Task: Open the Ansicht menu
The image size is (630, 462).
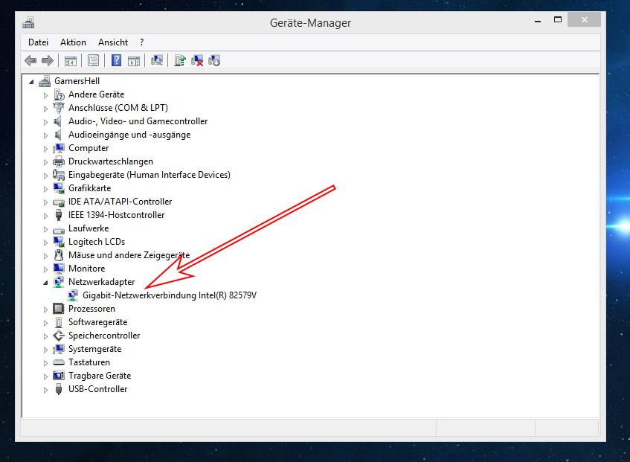Action: pyautogui.click(x=113, y=42)
